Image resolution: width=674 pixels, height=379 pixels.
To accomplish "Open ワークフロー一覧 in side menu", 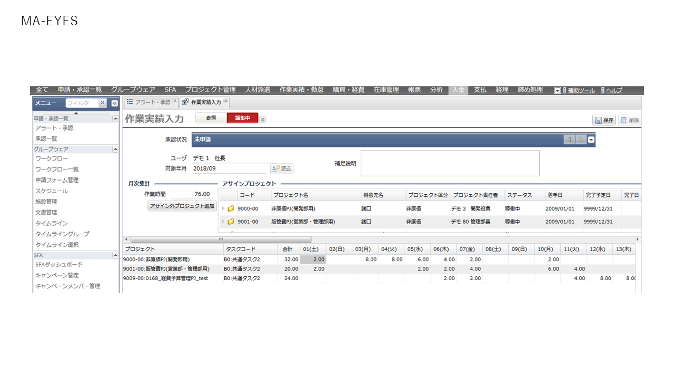I will 57,169.
